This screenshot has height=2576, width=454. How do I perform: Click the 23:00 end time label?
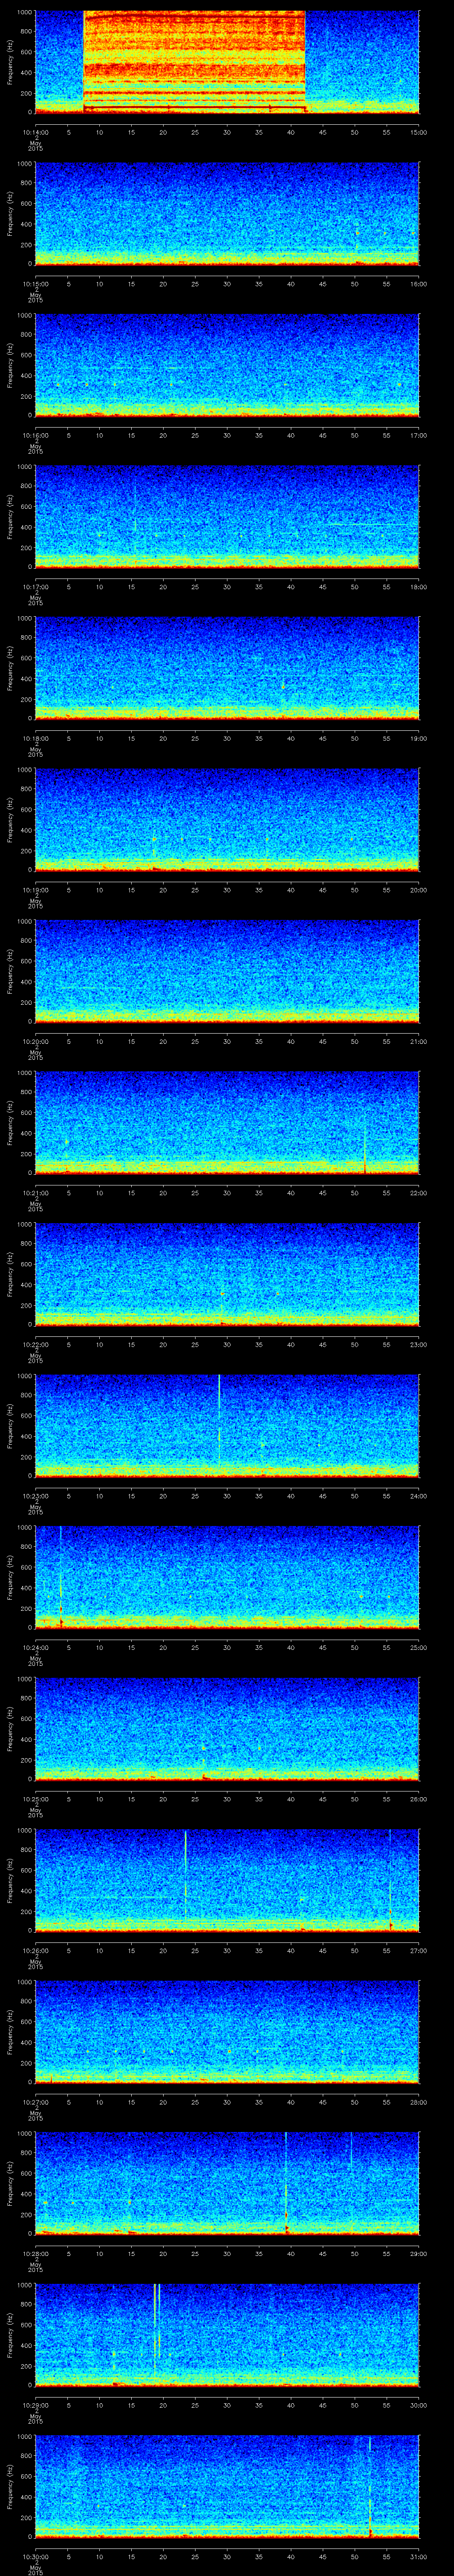pyautogui.click(x=418, y=1345)
